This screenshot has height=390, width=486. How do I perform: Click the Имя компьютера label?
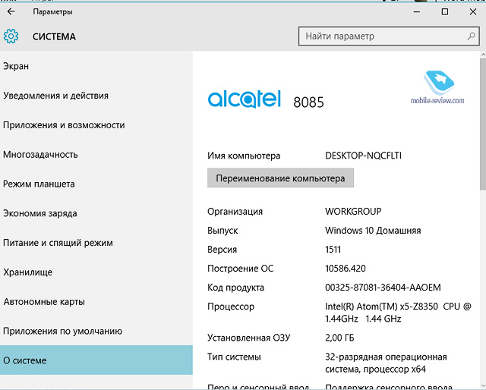244,156
